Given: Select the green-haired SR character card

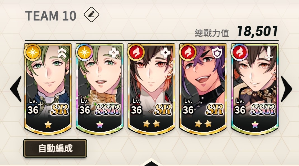Looking at the screenshot, I should click(x=48, y=89).
